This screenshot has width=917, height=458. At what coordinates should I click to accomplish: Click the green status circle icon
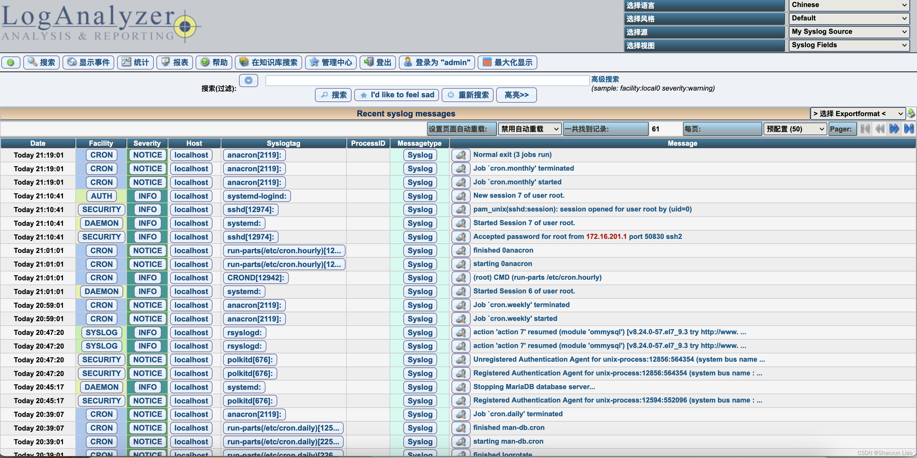point(11,62)
